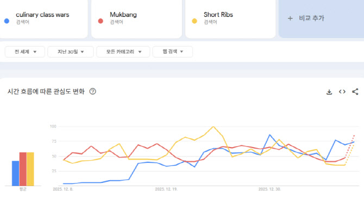Open the 웹 검색 search type dropdown

[173, 52]
